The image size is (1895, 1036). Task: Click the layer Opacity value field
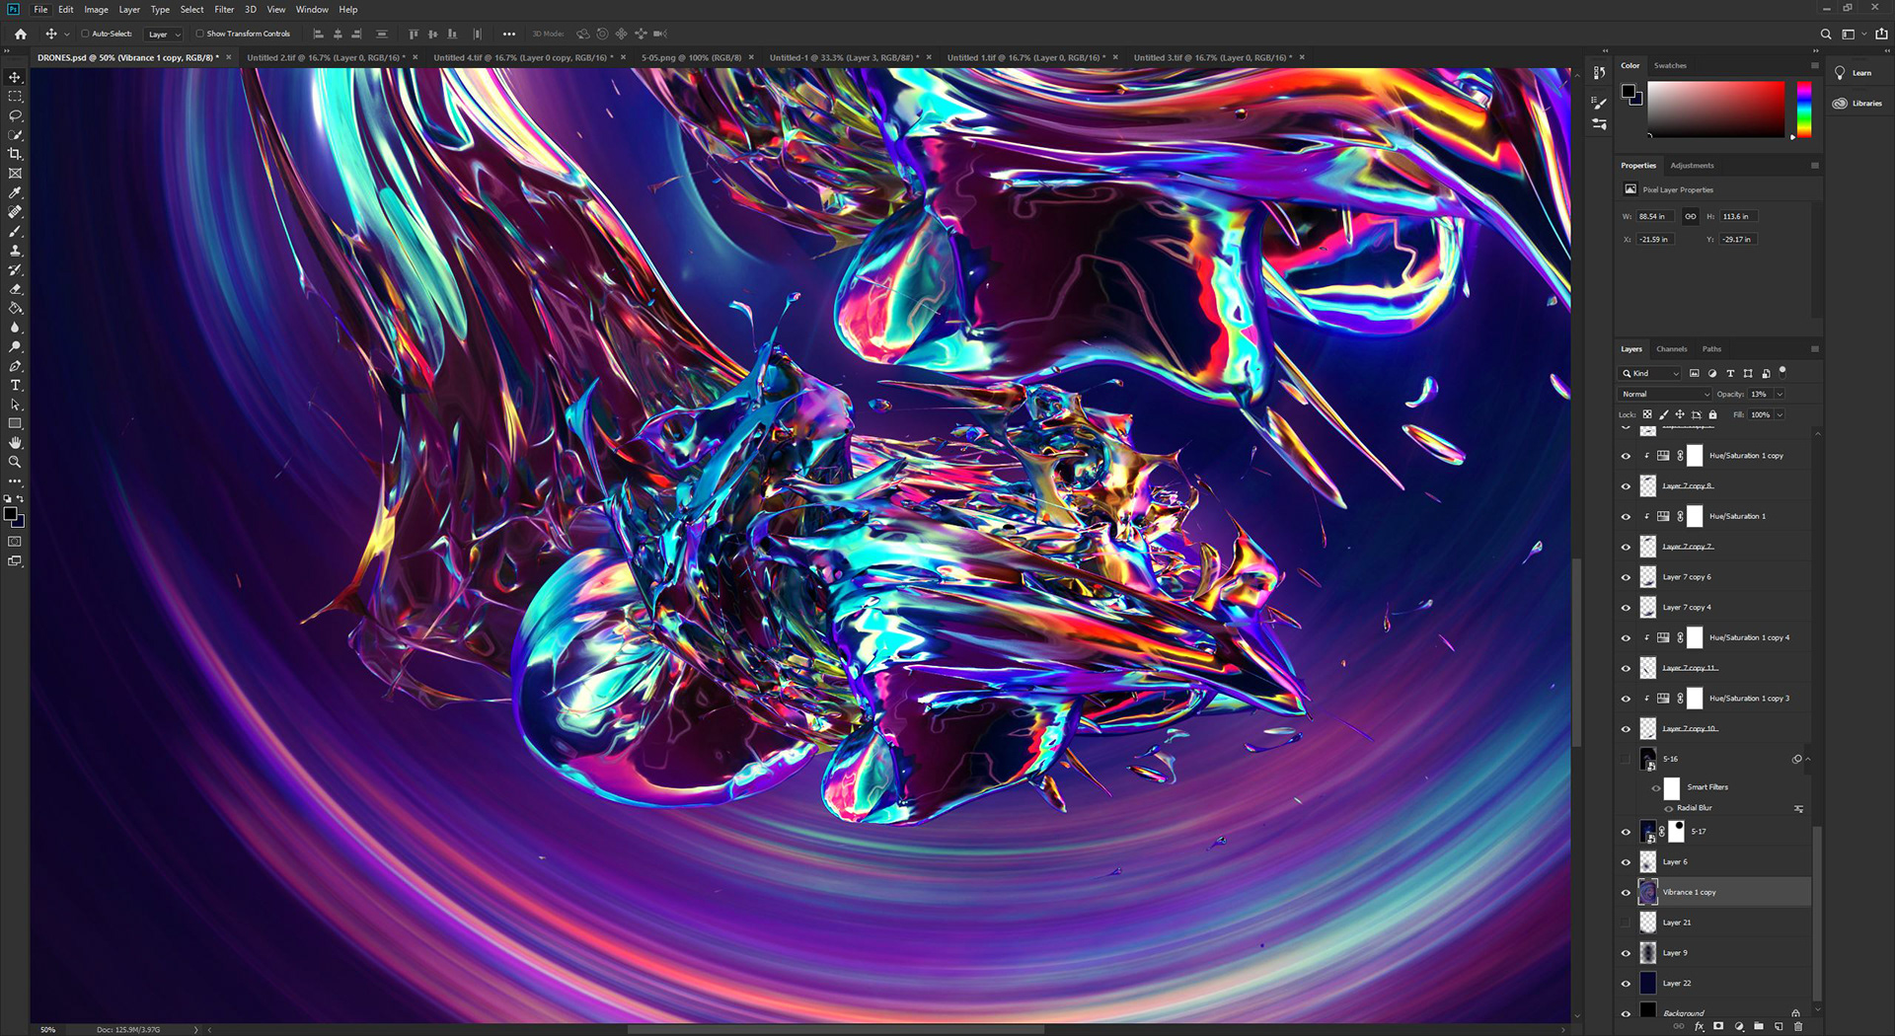(1761, 394)
